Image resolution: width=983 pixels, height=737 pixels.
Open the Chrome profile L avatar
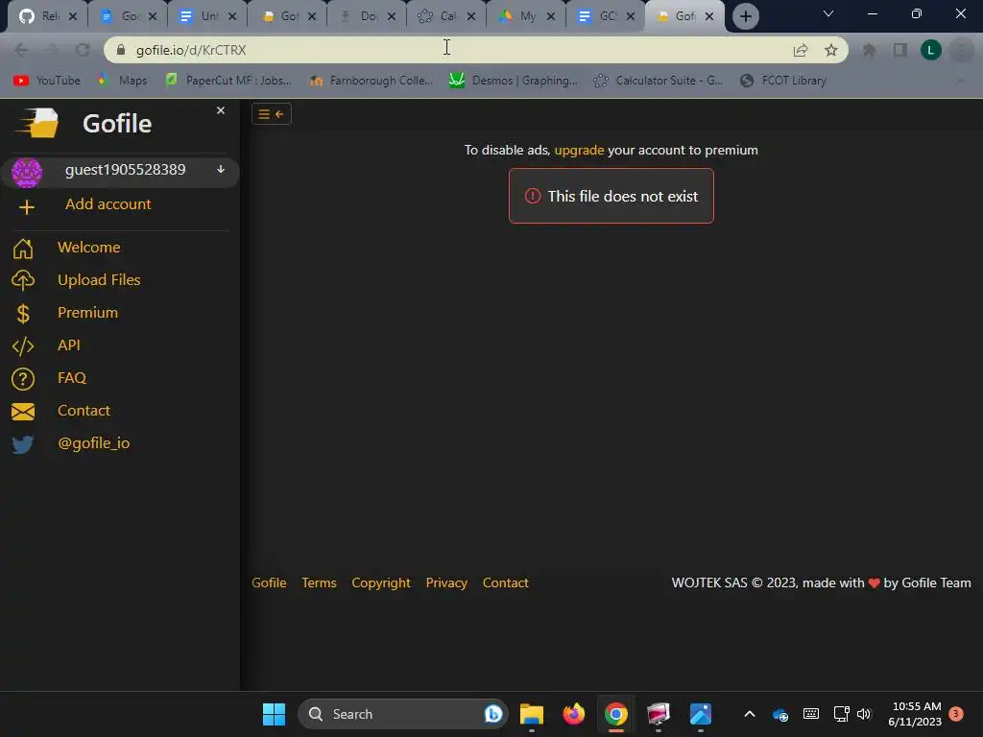click(x=931, y=50)
